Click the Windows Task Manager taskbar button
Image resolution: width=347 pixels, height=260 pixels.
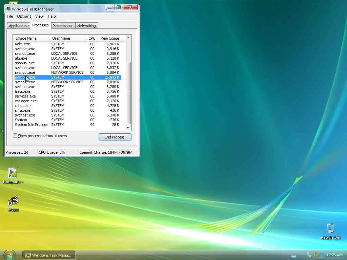49,255
